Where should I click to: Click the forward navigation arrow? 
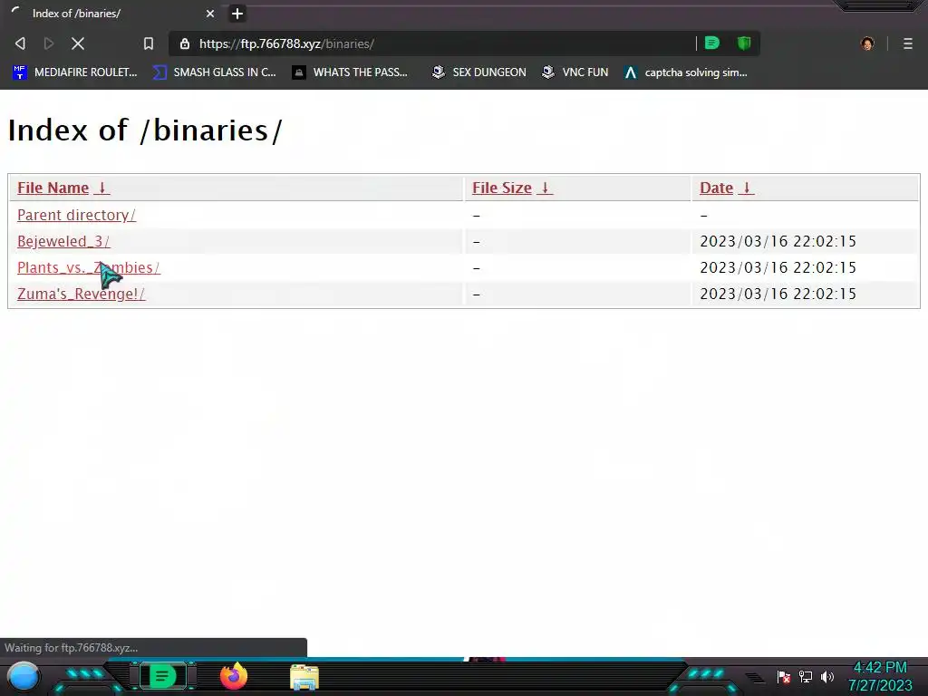point(49,43)
